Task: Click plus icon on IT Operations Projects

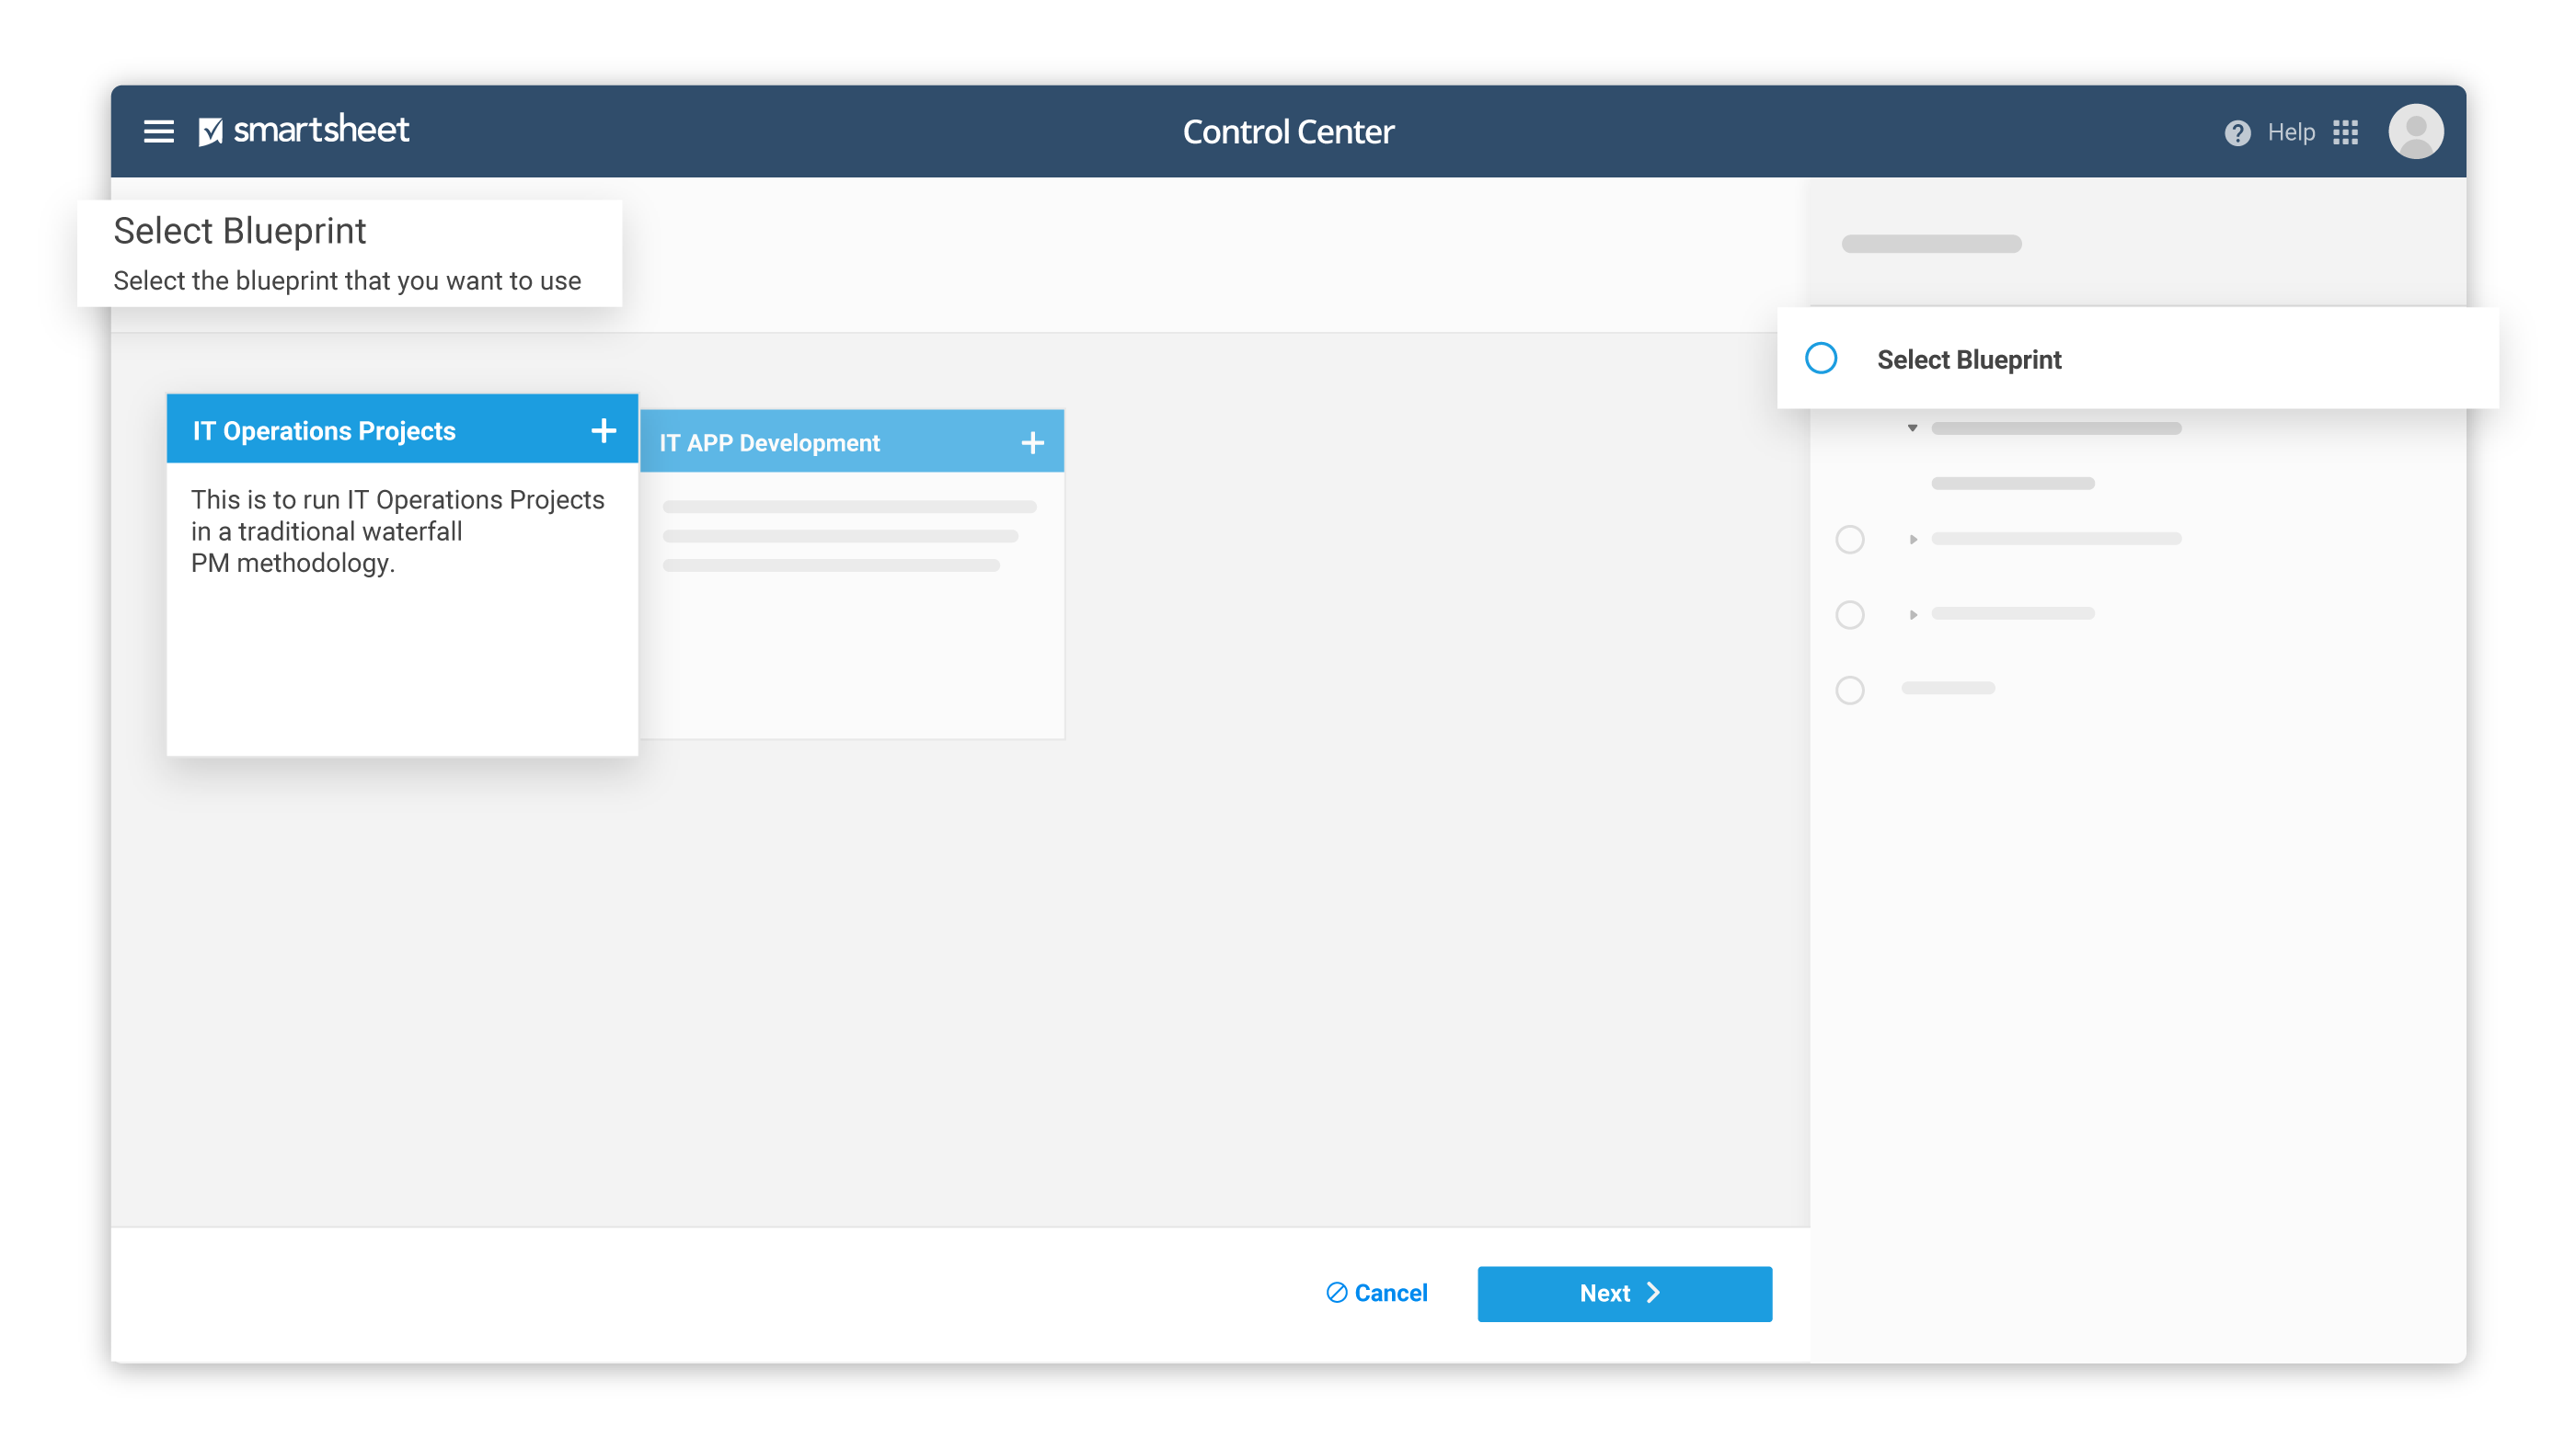Action: (x=603, y=430)
